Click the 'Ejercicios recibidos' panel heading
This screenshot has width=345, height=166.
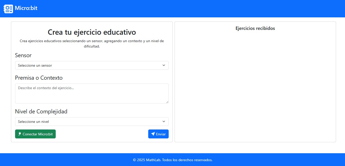(255, 28)
